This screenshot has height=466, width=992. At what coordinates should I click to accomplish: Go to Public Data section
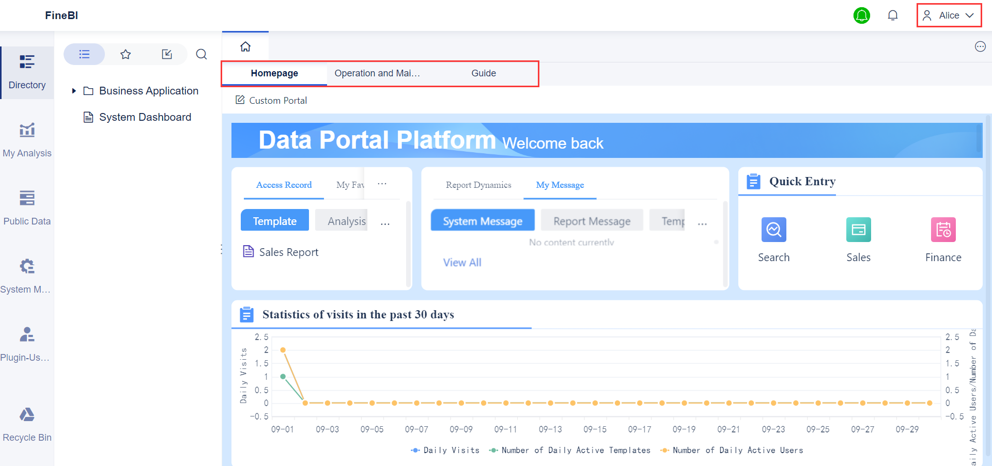(27, 208)
